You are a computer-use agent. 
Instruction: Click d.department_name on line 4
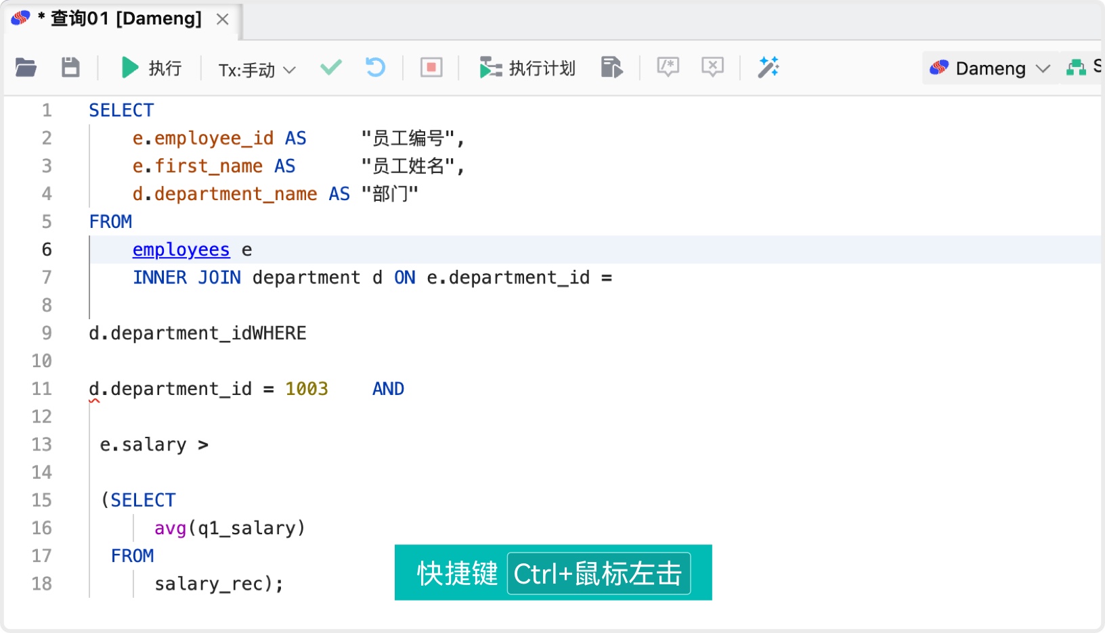[x=224, y=193]
